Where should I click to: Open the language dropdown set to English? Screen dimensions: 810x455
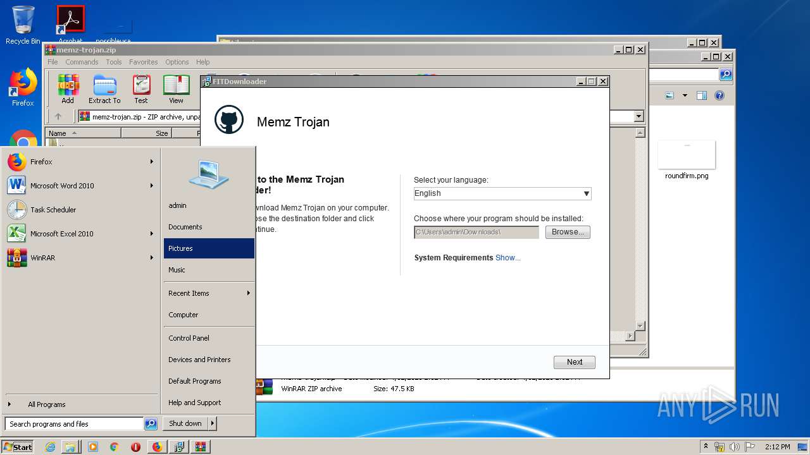click(502, 193)
